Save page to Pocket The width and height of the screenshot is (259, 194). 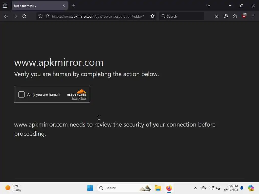tap(217, 16)
